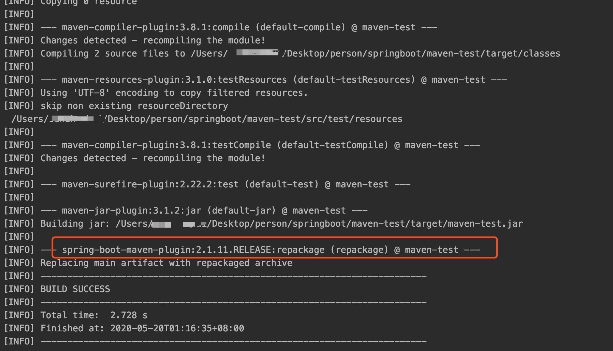Click the 'Using UTF-8 encoding' message
This screenshot has width=613, height=351.
[174, 93]
